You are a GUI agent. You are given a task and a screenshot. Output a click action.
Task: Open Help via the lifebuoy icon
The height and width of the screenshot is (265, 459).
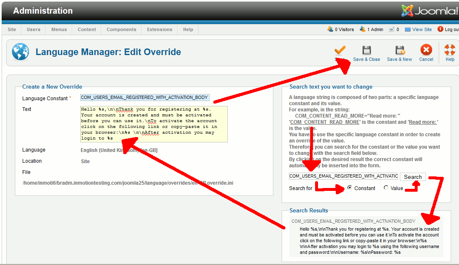(450, 50)
